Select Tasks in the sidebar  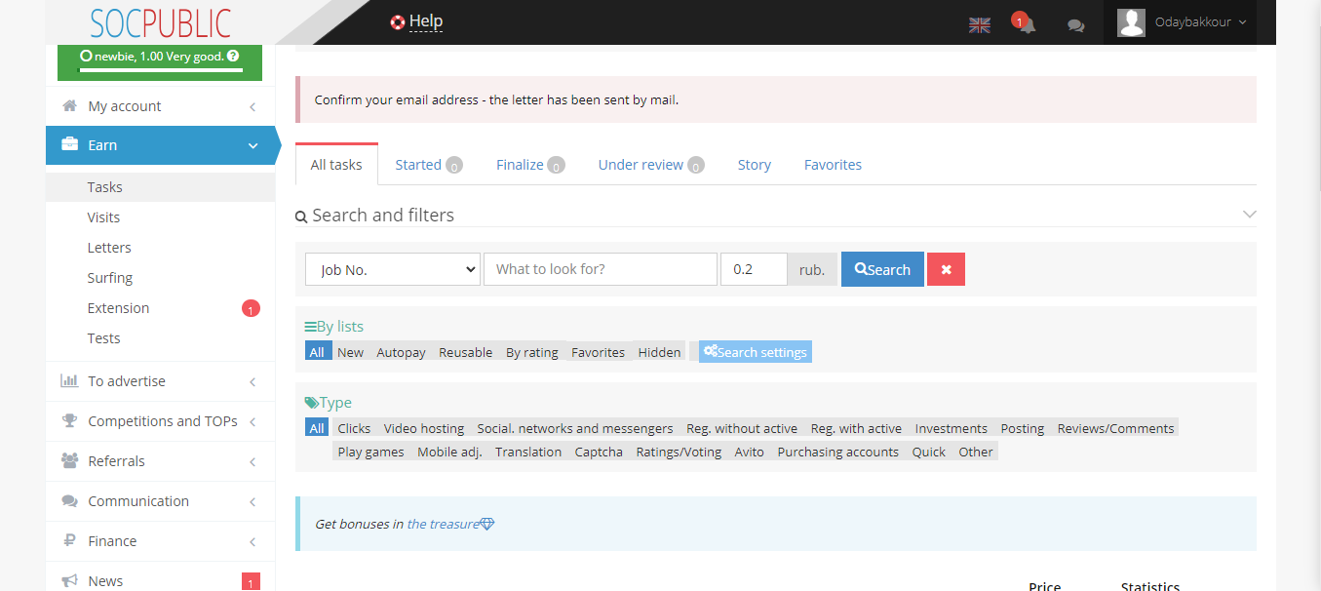[161, 187]
